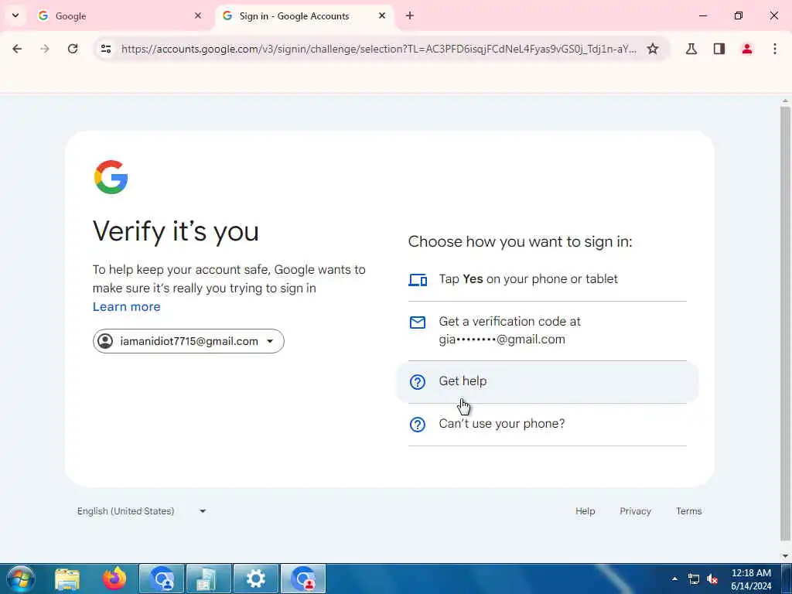Viewport: 792px width, 594px height.
Task: Expand the iamanidiot7715@gmail.com account switcher
Action: (189, 341)
